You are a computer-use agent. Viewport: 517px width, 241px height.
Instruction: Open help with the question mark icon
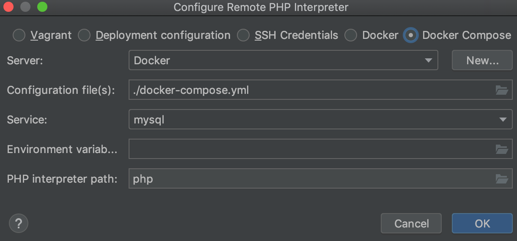pyautogui.click(x=18, y=223)
